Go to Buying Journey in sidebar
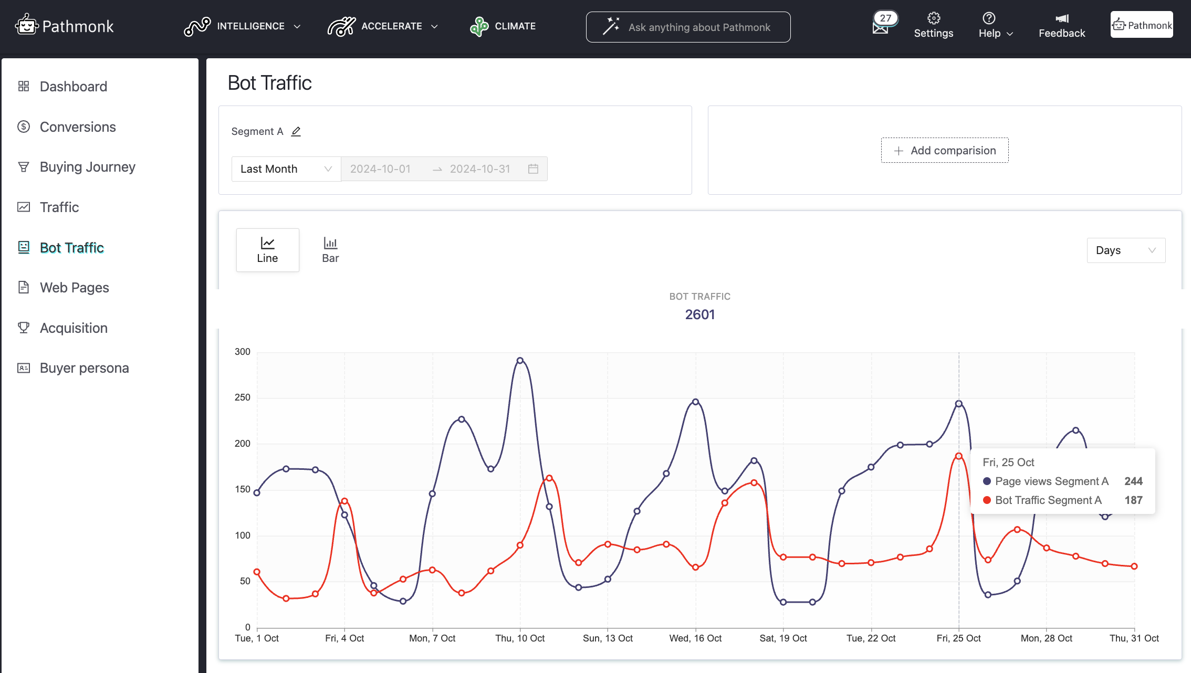This screenshot has height=673, width=1191. point(87,167)
